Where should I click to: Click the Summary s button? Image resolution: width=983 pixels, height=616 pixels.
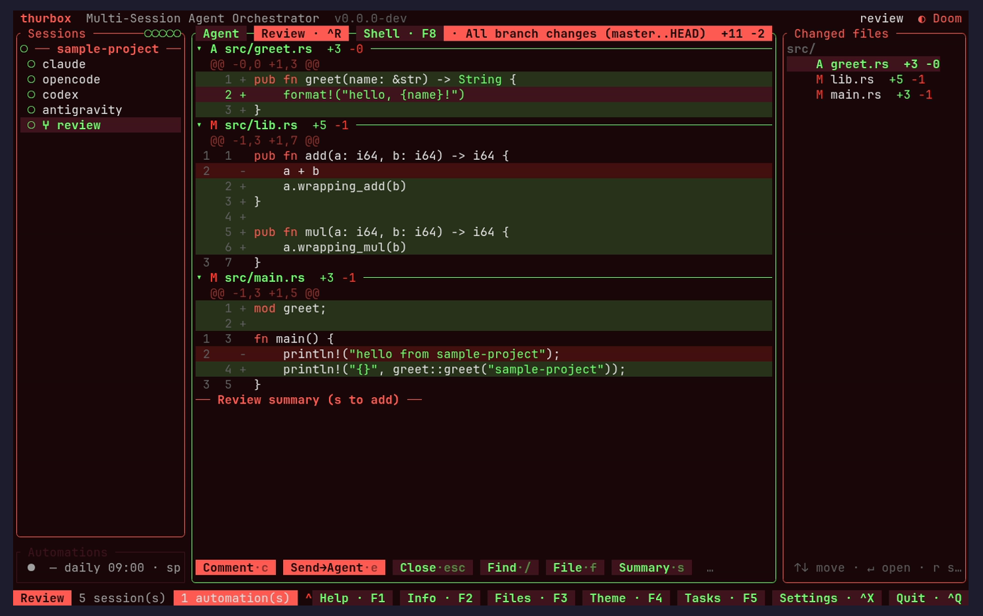651,568
